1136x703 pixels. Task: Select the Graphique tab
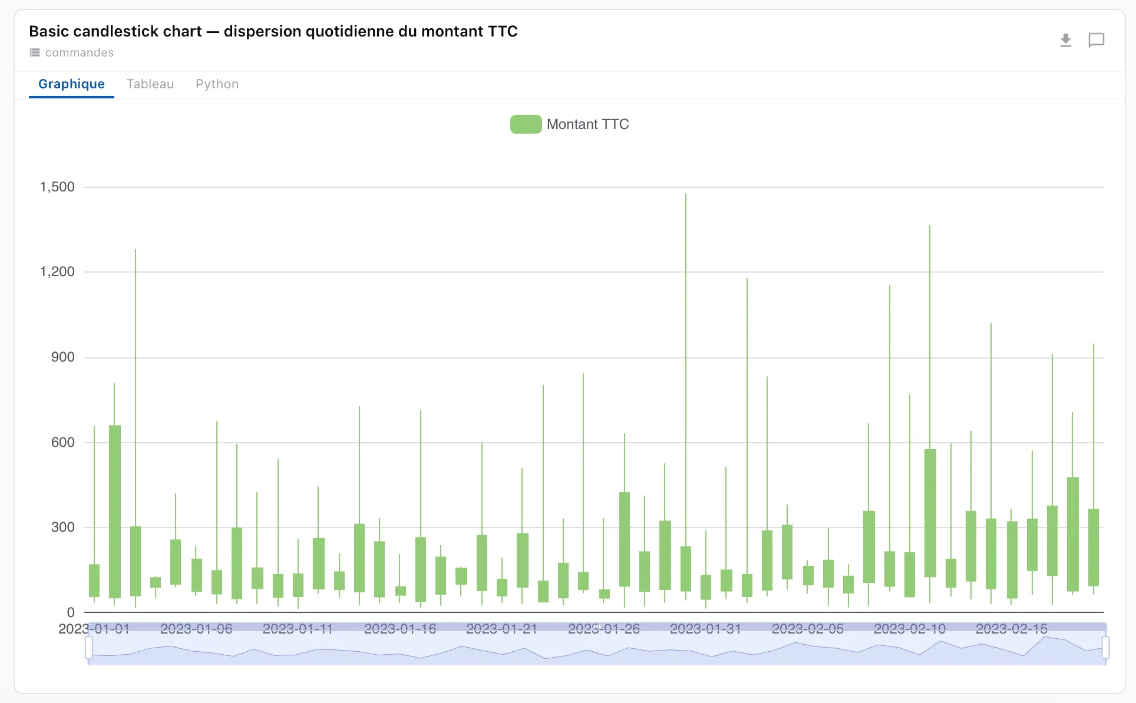71,84
